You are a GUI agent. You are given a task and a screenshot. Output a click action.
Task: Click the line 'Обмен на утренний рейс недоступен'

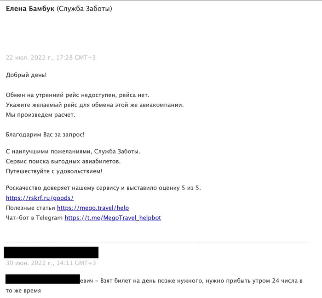click(x=78, y=95)
